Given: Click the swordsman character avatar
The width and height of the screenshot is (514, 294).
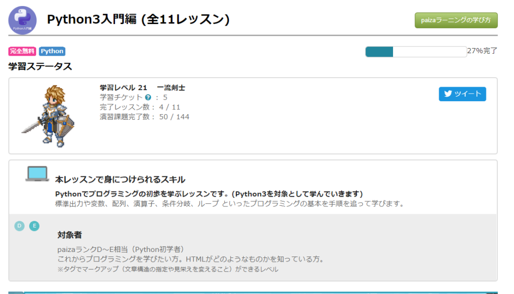Looking at the screenshot, I should [48, 116].
